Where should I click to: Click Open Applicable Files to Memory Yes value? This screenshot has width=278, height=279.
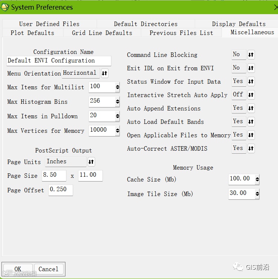(x=239, y=135)
